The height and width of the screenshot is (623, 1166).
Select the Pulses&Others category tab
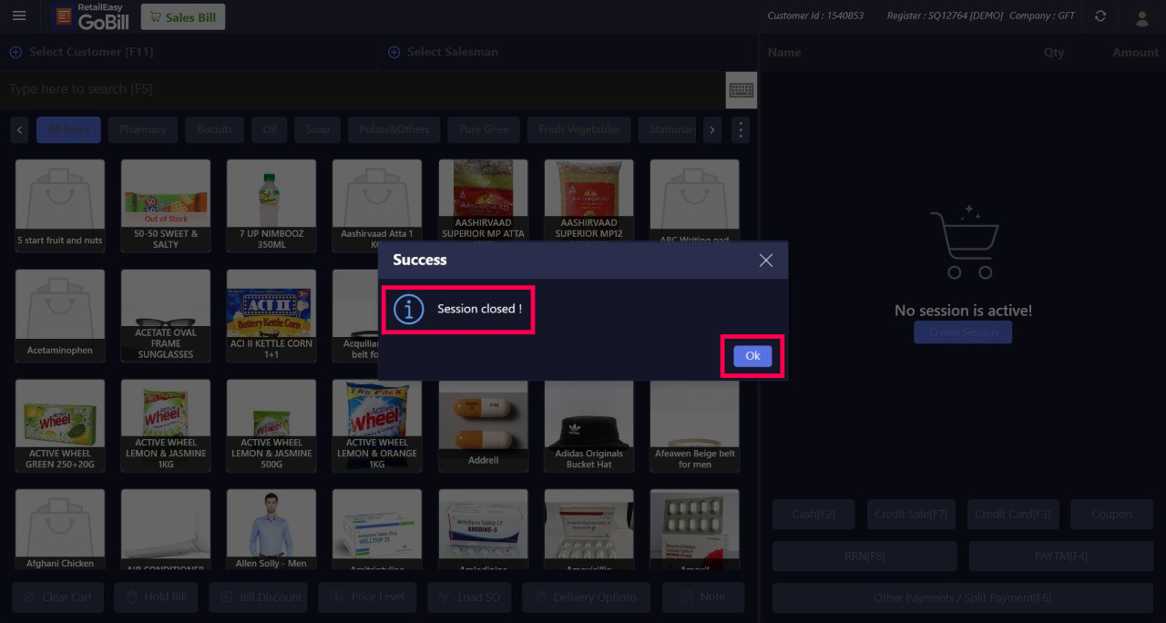pos(394,129)
